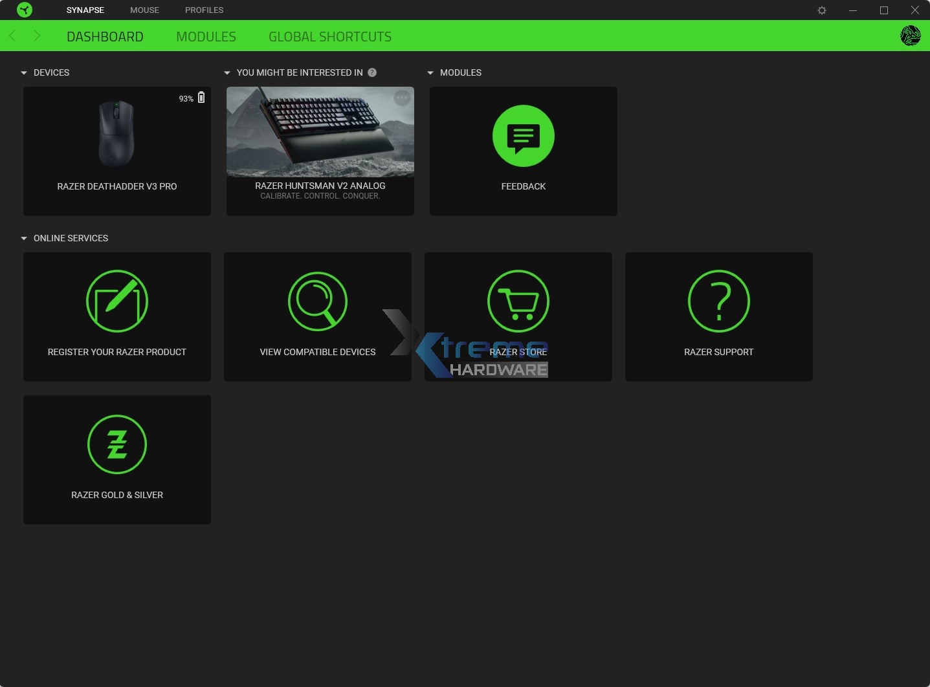Click the Register Your Razer Product icon
The height and width of the screenshot is (687, 930).
117,301
